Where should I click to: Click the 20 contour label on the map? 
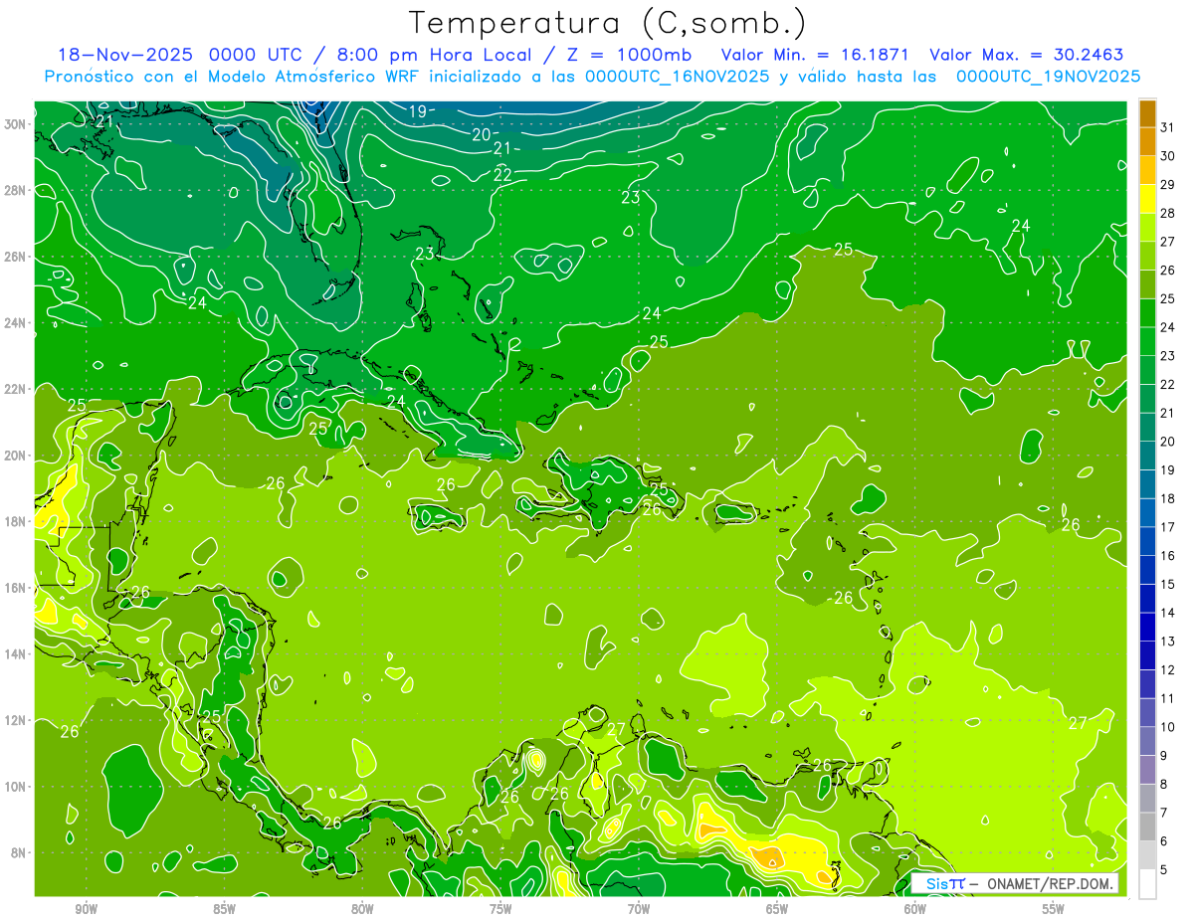click(x=482, y=134)
